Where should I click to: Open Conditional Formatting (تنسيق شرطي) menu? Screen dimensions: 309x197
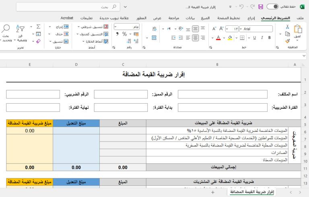click(x=93, y=27)
